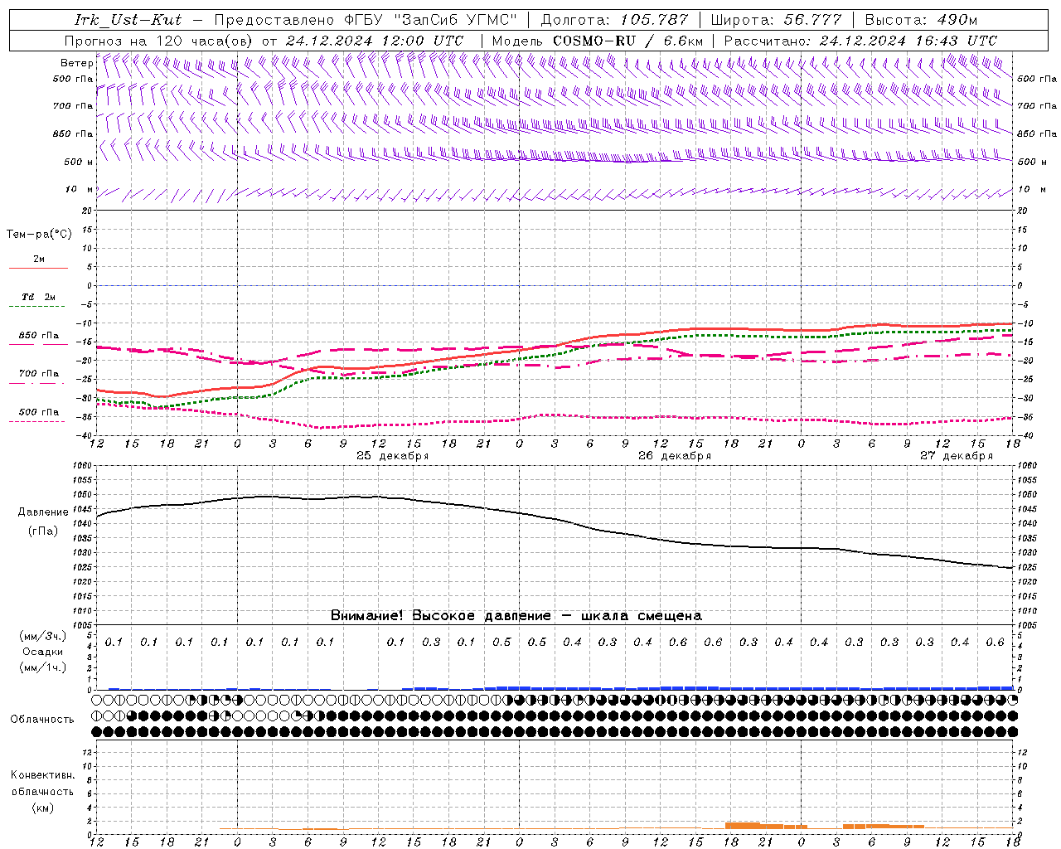Click the Облачность cloud cover label
The height and width of the screenshot is (849, 1061).
tap(42, 720)
